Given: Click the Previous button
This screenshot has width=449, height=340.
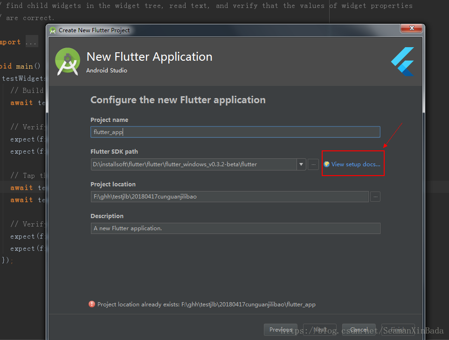Looking at the screenshot, I should click(x=280, y=330).
